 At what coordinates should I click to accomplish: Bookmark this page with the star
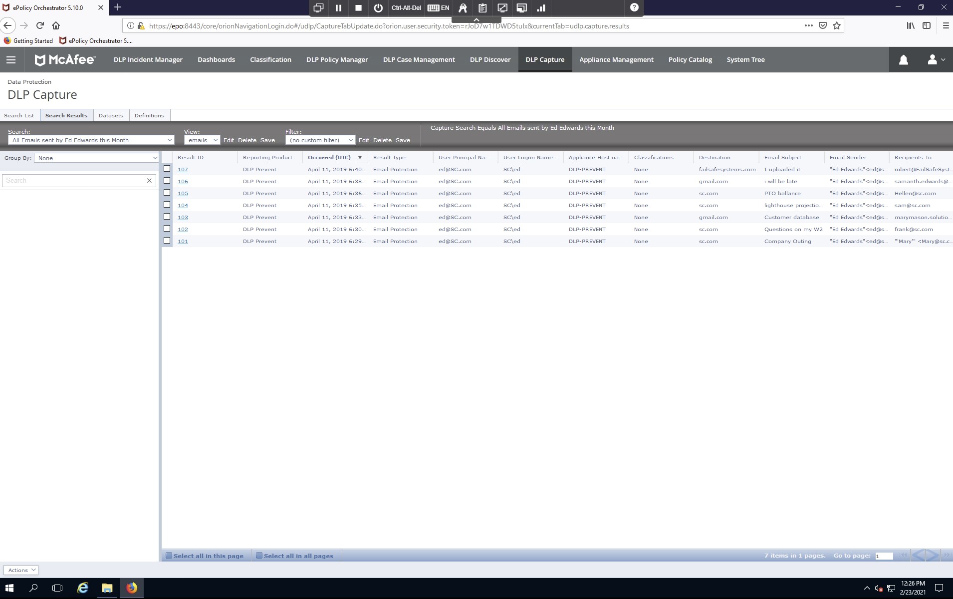[837, 25]
